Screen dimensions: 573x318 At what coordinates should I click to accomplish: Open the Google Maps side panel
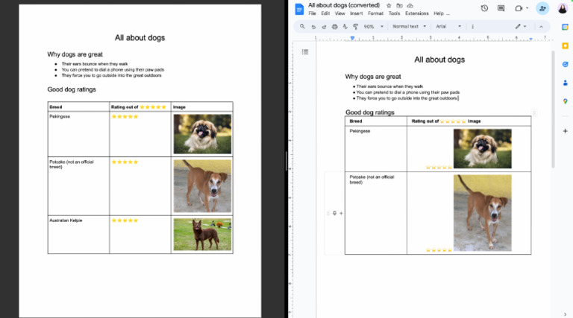tap(565, 101)
